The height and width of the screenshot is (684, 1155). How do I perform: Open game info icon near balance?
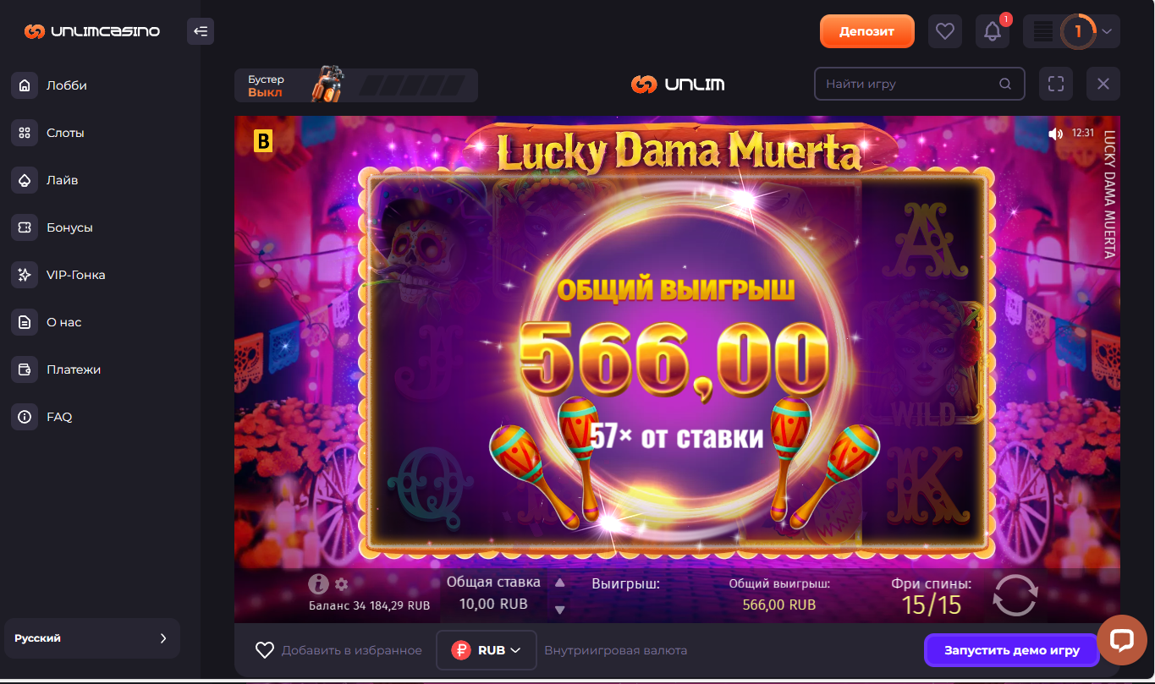pyautogui.click(x=318, y=583)
